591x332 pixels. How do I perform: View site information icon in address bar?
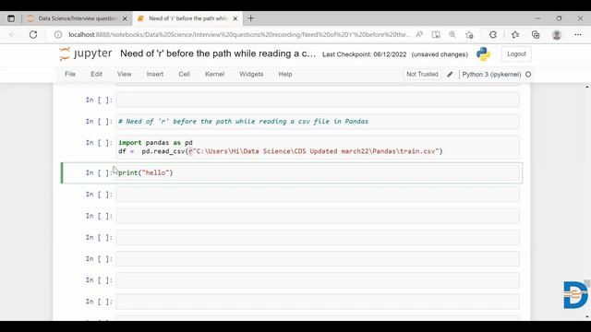tap(58, 35)
